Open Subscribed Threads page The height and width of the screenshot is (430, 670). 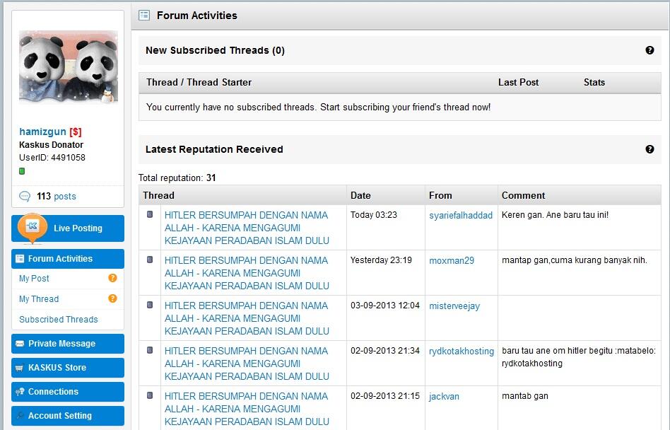(x=59, y=319)
